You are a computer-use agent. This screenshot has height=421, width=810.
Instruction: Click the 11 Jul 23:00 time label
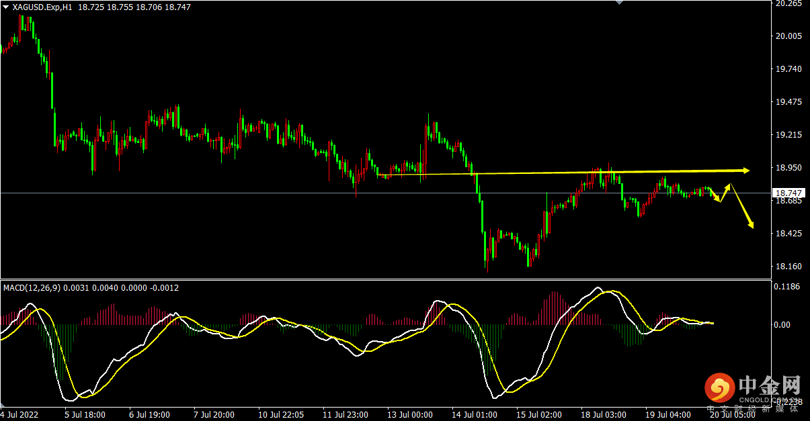tap(345, 415)
